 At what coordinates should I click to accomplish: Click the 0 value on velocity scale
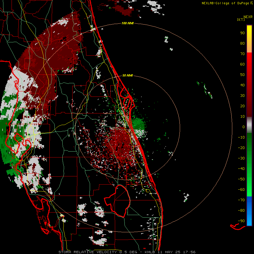(x=244, y=127)
